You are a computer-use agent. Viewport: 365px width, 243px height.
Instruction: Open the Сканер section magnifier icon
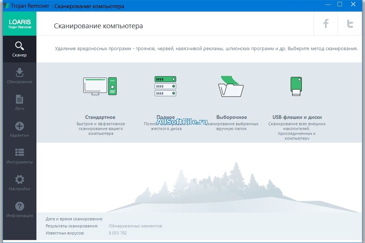point(20,46)
